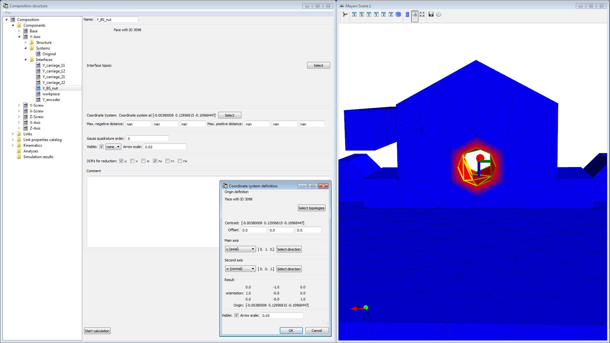This screenshot has width=610, height=343.
Task: Save the Mayavi scene snapshot
Action: point(431,14)
